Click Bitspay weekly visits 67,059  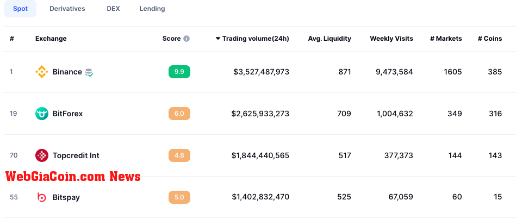401,197
